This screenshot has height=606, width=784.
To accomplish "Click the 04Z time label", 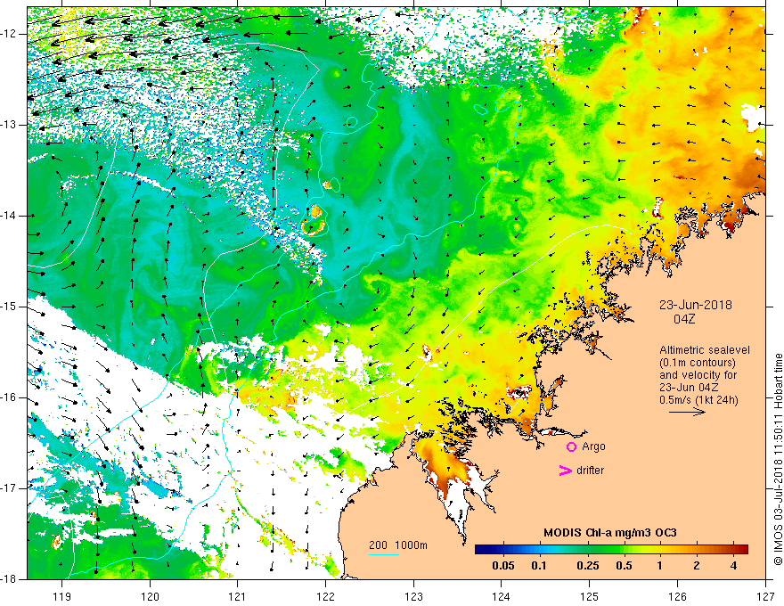I will pos(684,319).
